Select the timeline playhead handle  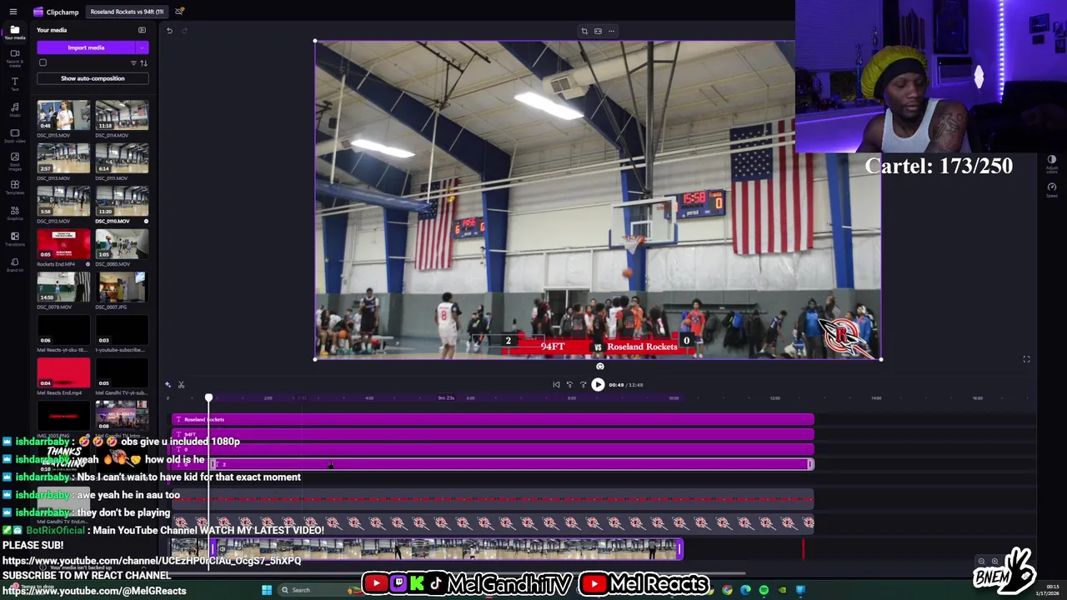[208, 397]
